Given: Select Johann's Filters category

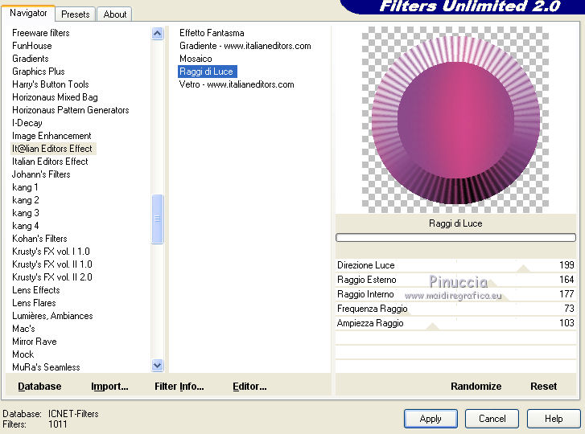Looking at the screenshot, I should [x=41, y=174].
